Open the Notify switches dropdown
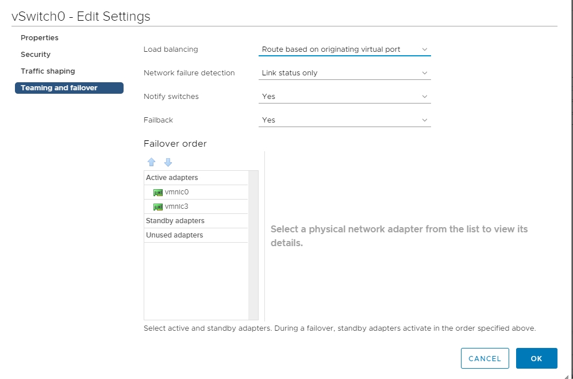The width and height of the screenshot is (573, 379). [345, 97]
